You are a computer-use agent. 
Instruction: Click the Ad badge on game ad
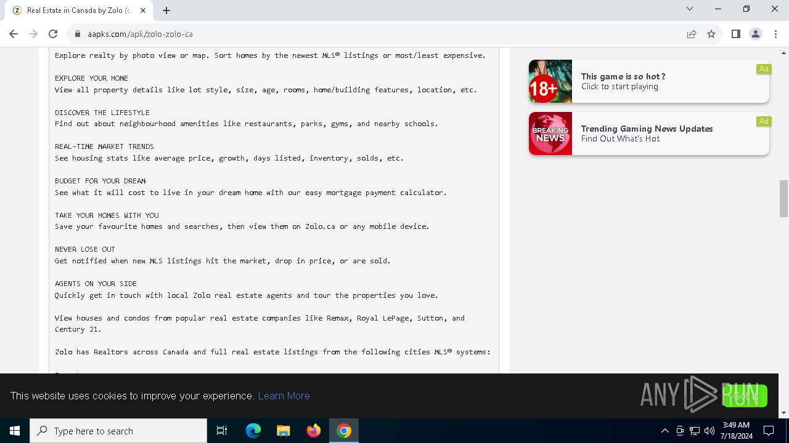tap(764, 69)
